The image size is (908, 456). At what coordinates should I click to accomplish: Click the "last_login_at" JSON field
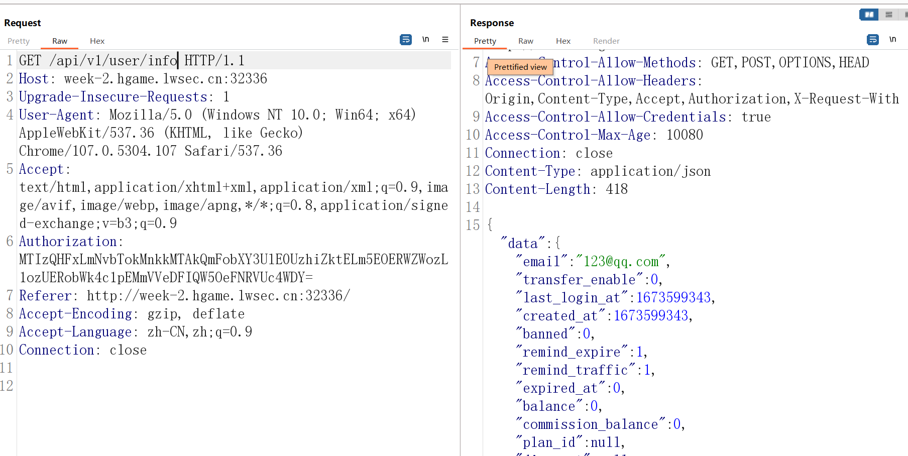(x=572, y=298)
